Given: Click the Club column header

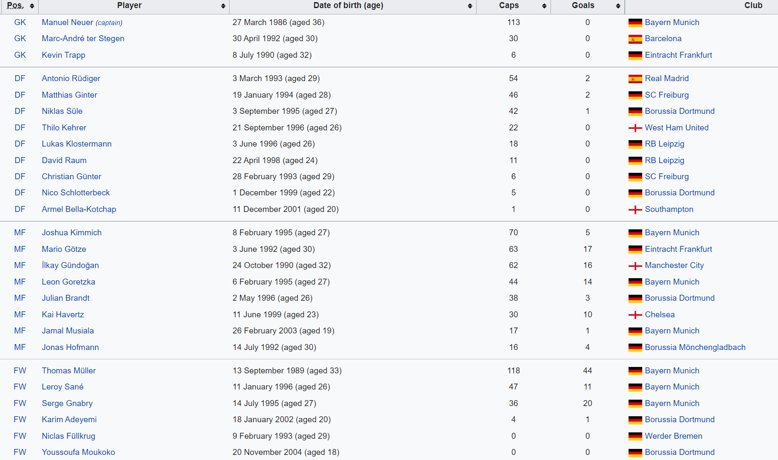Looking at the screenshot, I should pos(753,6).
